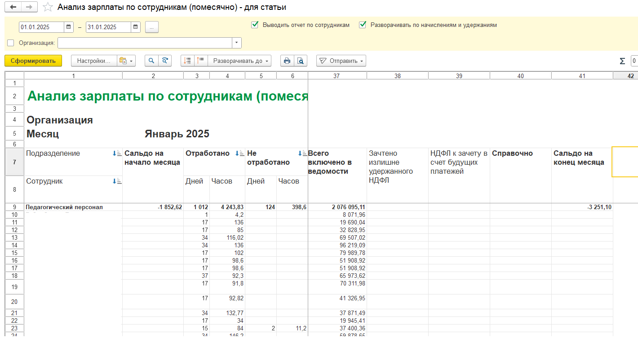The image size is (638, 338).
Task: Sort by the Отработано column icon
Action: point(240,154)
